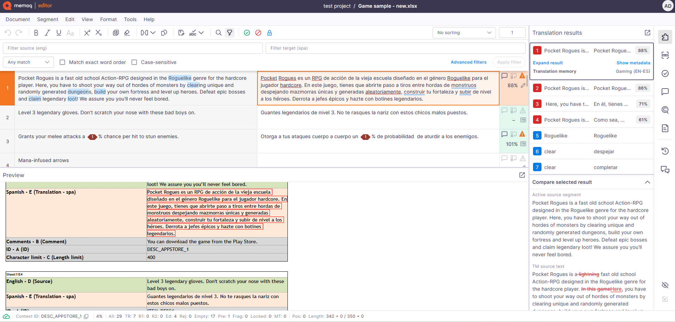Open the Versions history panel
This screenshot has height=322, width=675.
tap(665, 151)
